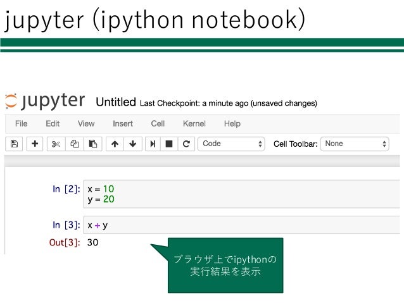Viewport: 404px width, 303px height.
Task: Open the Insert menu
Action: pyautogui.click(x=123, y=123)
